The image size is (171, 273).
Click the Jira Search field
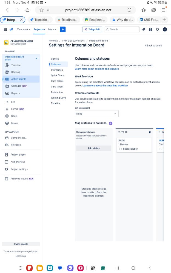point(122,30)
